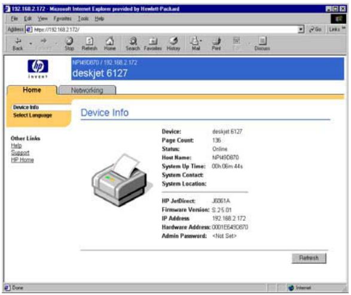
Task: Switch to the Home tab
Action: coord(32,90)
